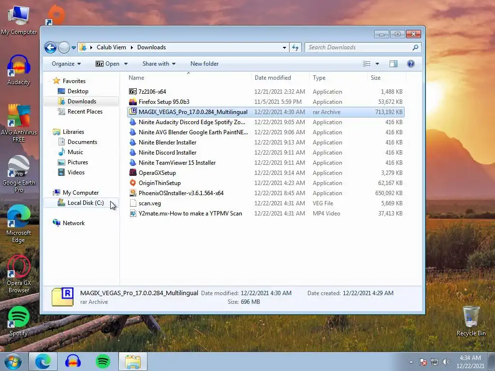
Task: Select the scan.veg file
Action: (x=150, y=203)
